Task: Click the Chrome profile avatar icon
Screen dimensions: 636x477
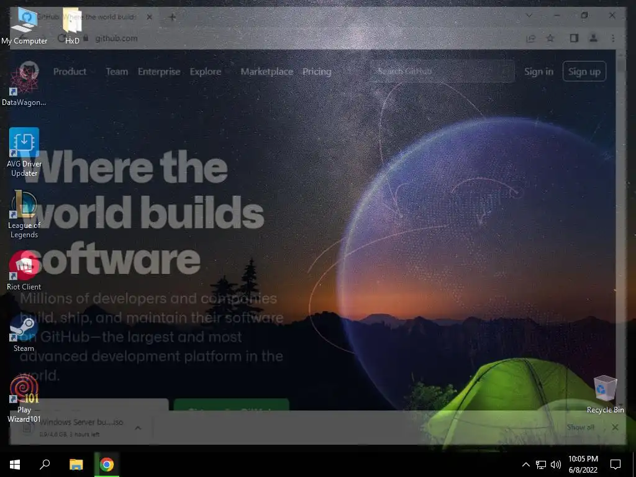Action: point(593,38)
